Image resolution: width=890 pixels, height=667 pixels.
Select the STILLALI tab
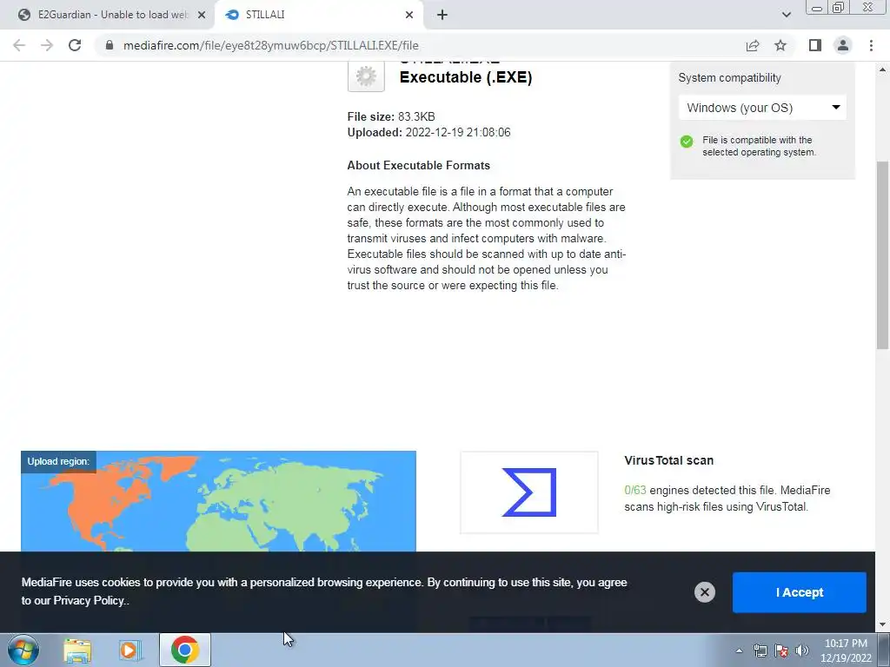click(x=318, y=15)
